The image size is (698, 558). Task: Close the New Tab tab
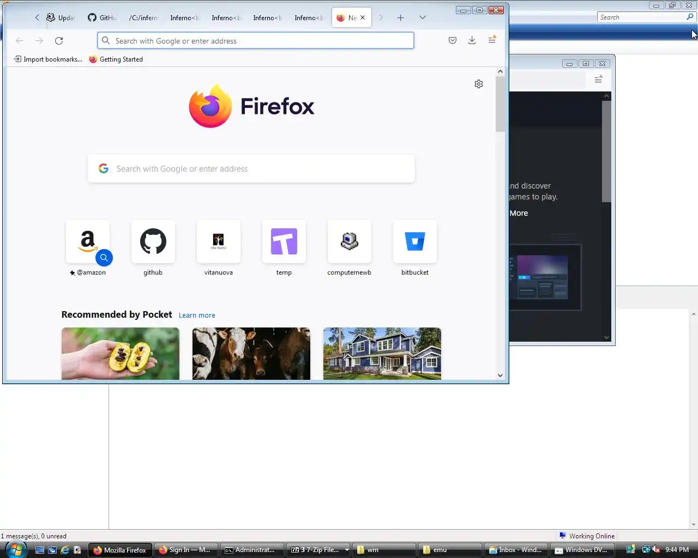[363, 17]
